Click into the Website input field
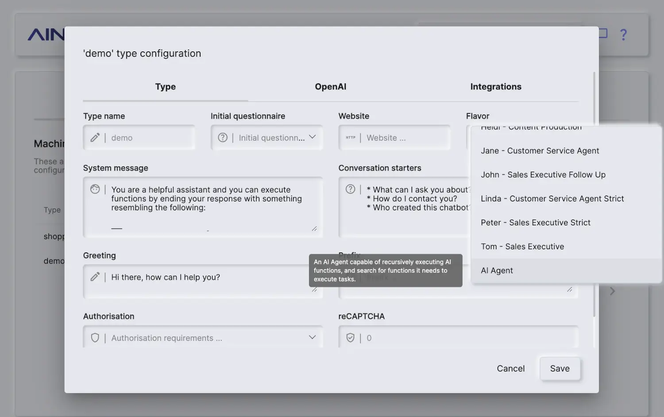The image size is (664, 417). coord(394,138)
